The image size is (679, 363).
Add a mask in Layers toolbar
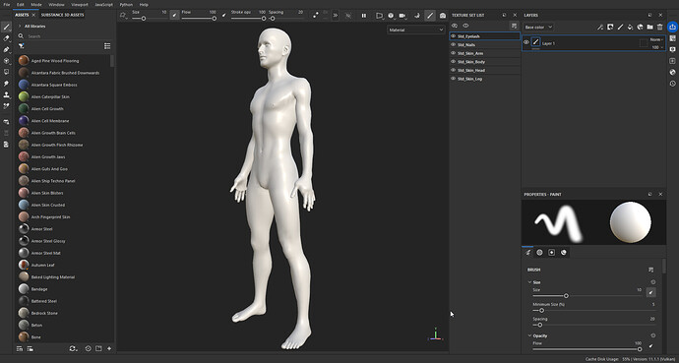tap(610, 27)
